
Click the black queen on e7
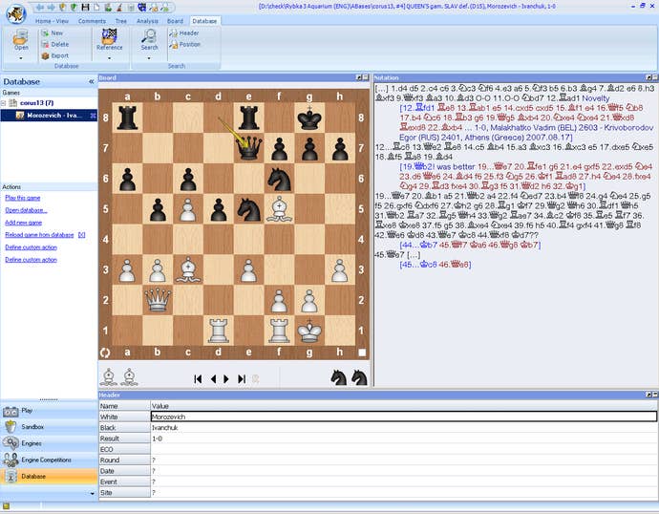click(x=249, y=148)
